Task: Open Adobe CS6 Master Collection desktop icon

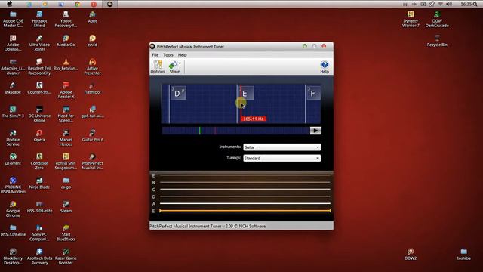Action: [13, 19]
